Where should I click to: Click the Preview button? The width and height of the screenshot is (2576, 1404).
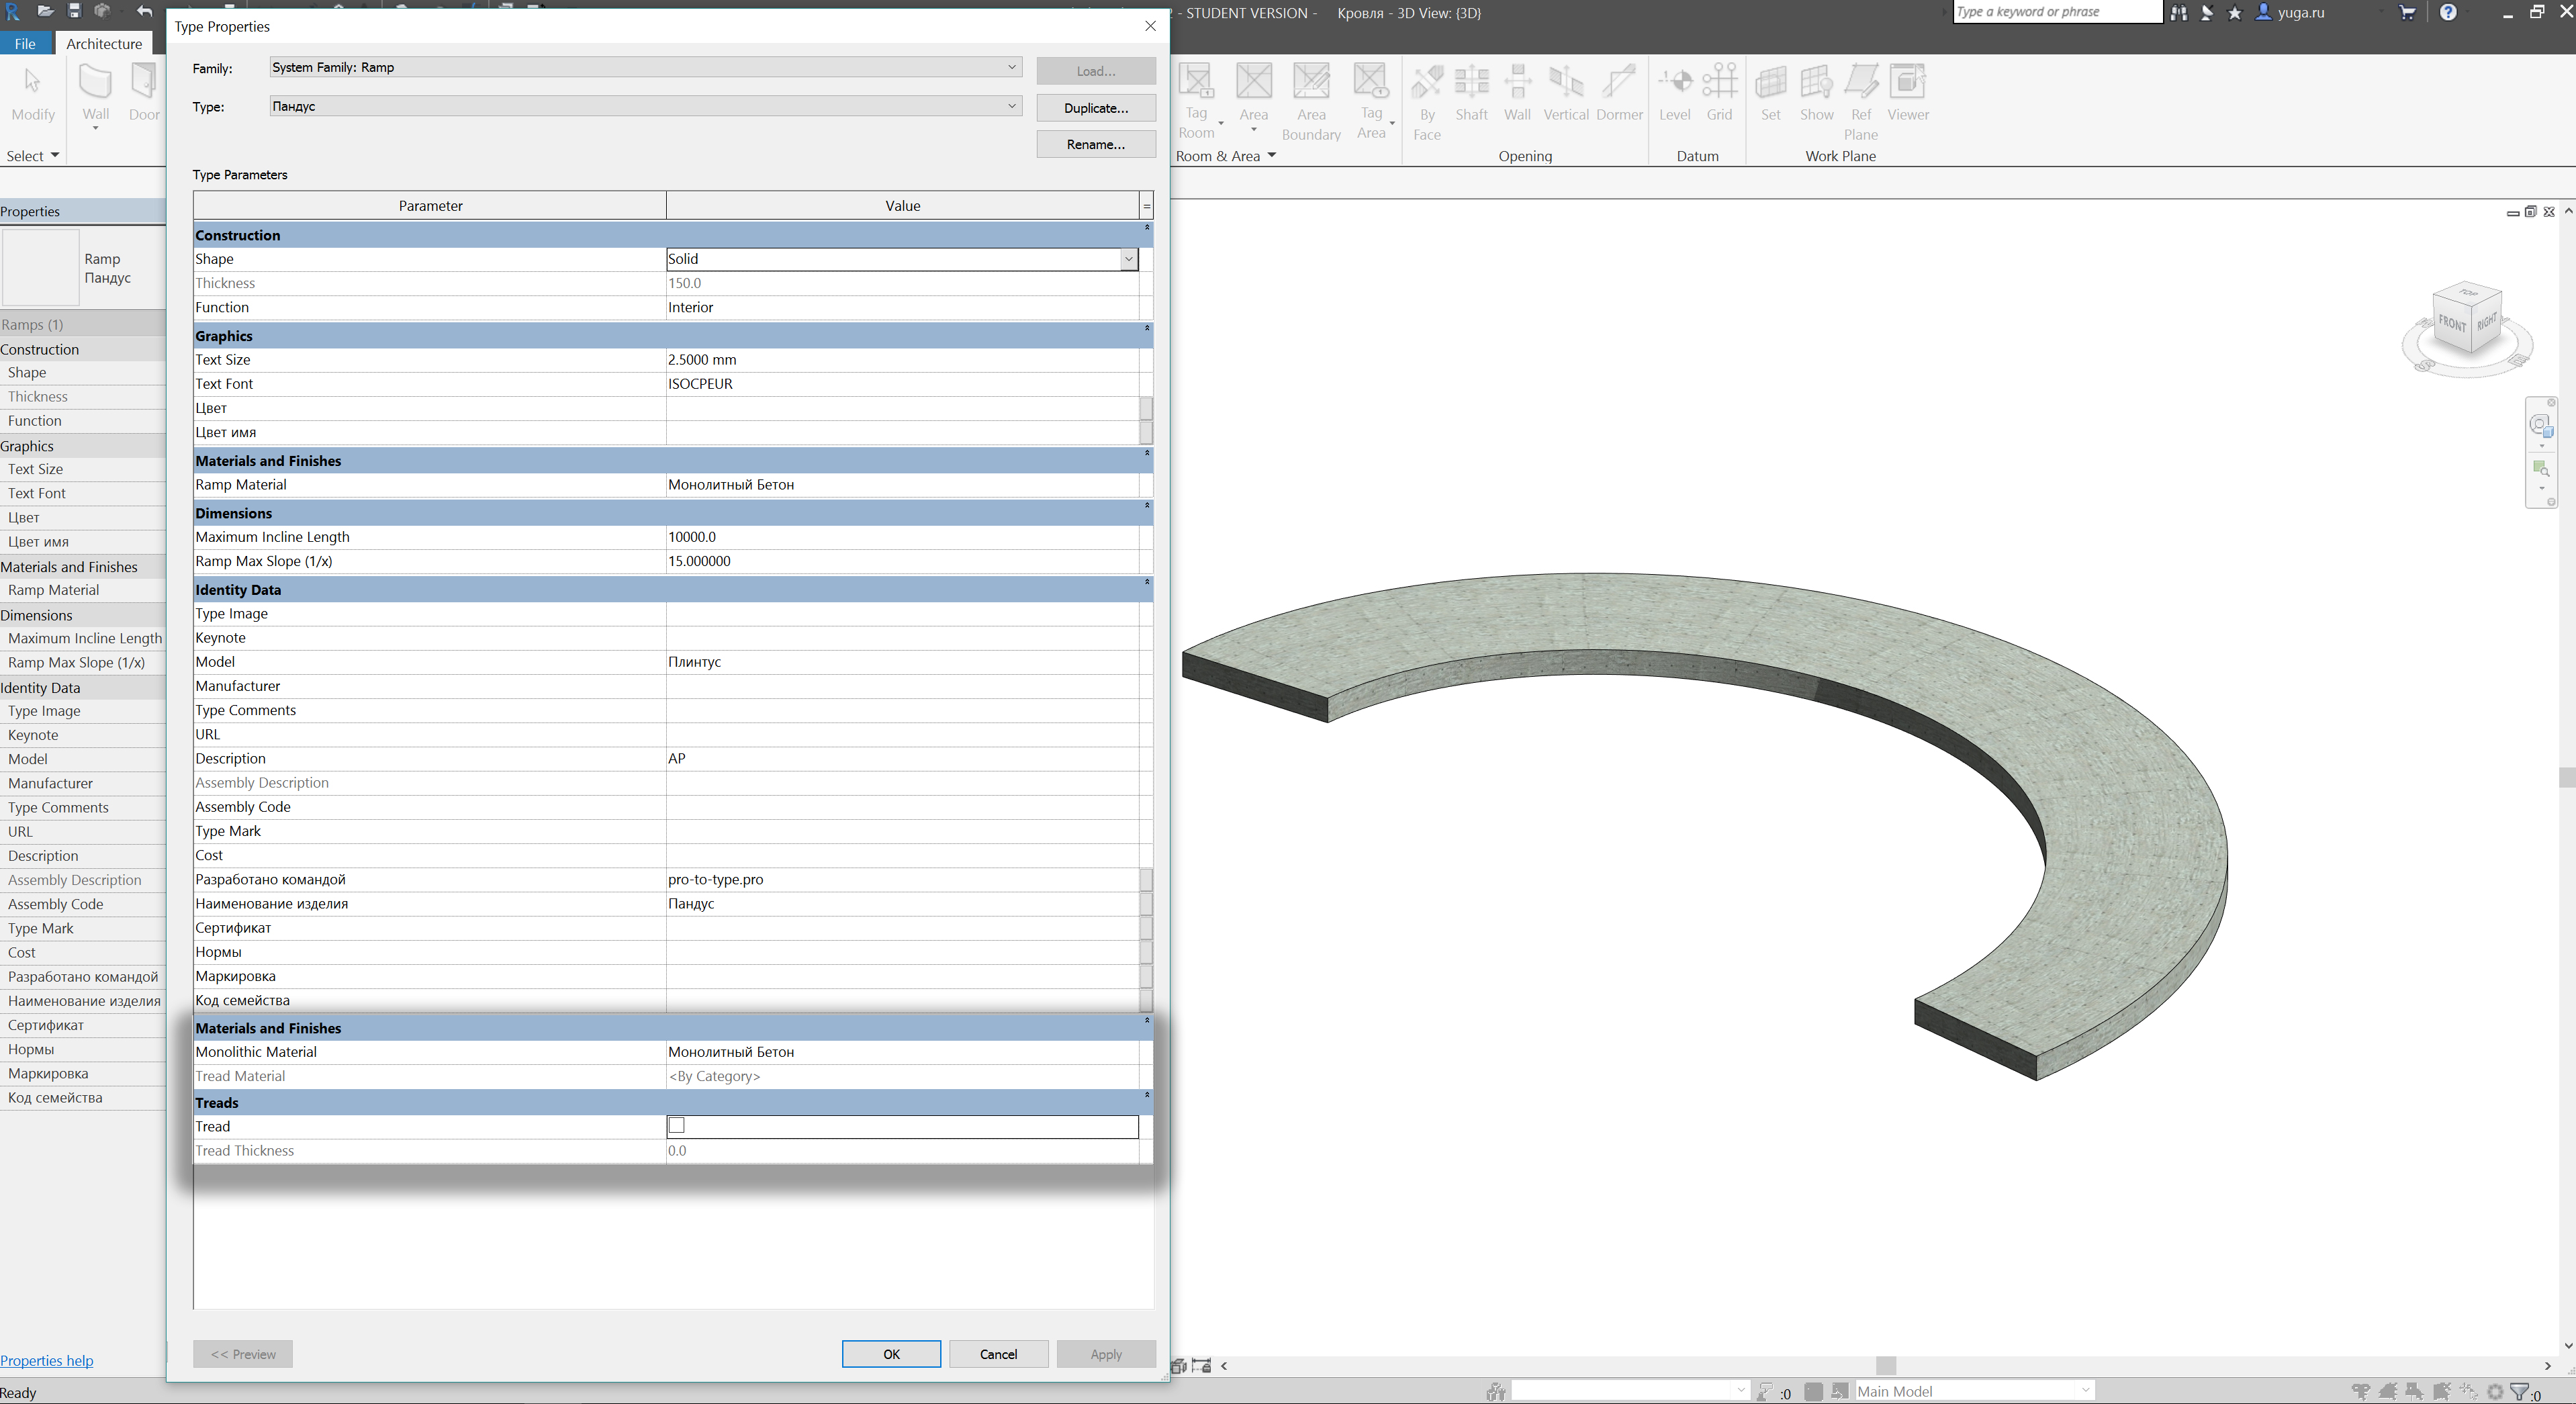click(x=242, y=1353)
